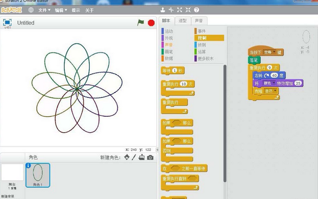Screen dimensions: 318x199
Task: Click the Scratch logo
Action: [11, 10]
